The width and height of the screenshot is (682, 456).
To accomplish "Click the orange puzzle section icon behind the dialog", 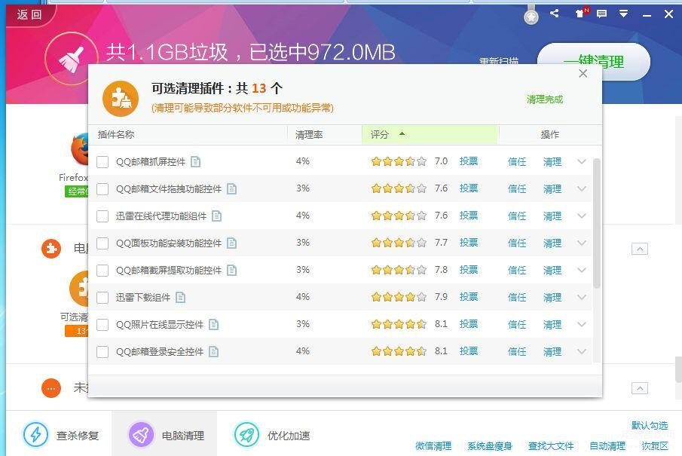I will click(51, 249).
